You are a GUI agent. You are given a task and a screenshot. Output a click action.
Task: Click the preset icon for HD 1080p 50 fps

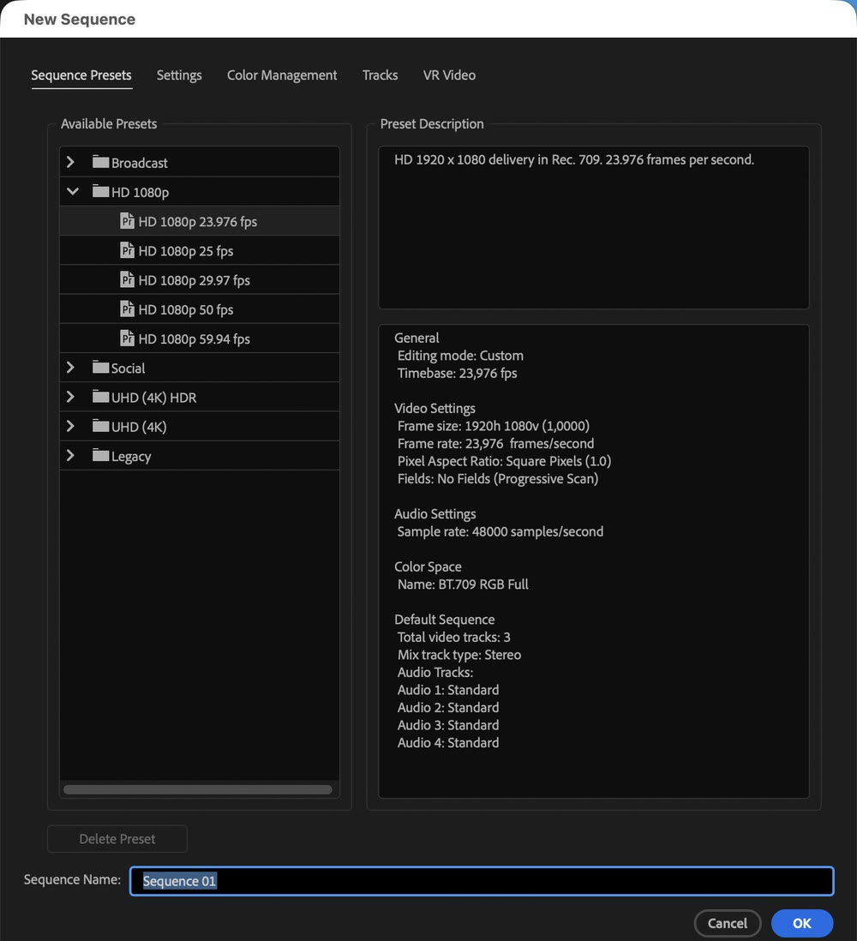[x=127, y=309]
